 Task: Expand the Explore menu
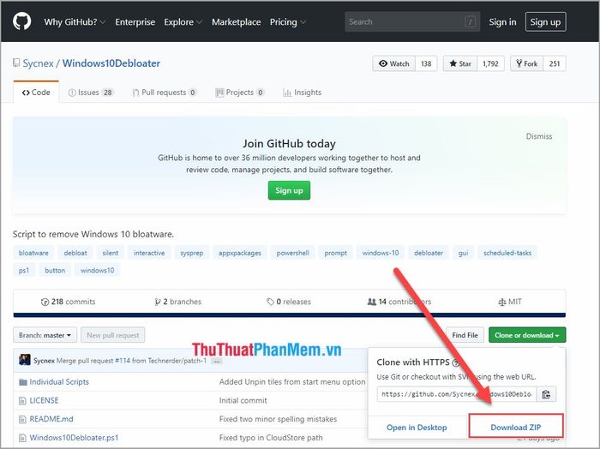[x=183, y=22]
